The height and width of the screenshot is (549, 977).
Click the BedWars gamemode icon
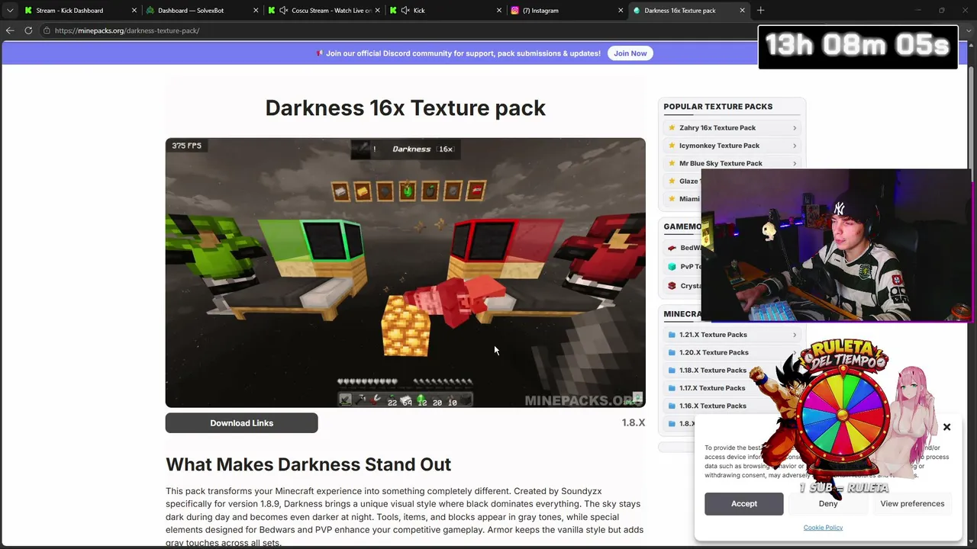[x=672, y=248]
